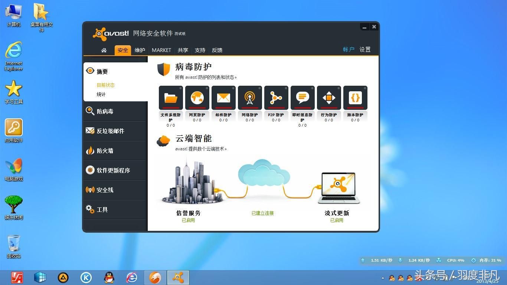Screen dimensions: 507x285
Task: Open the 网页防护 globe shield icon
Action: pyautogui.click(x=197, y=98)
